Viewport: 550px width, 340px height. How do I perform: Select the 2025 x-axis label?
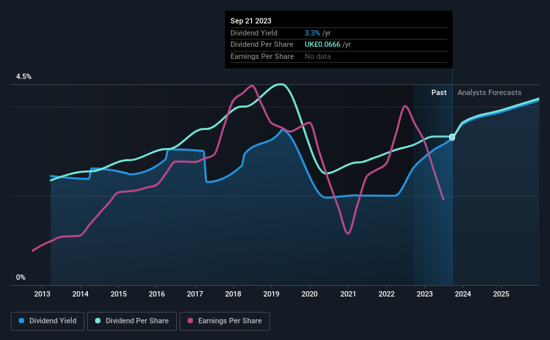[x=501, y=294]
